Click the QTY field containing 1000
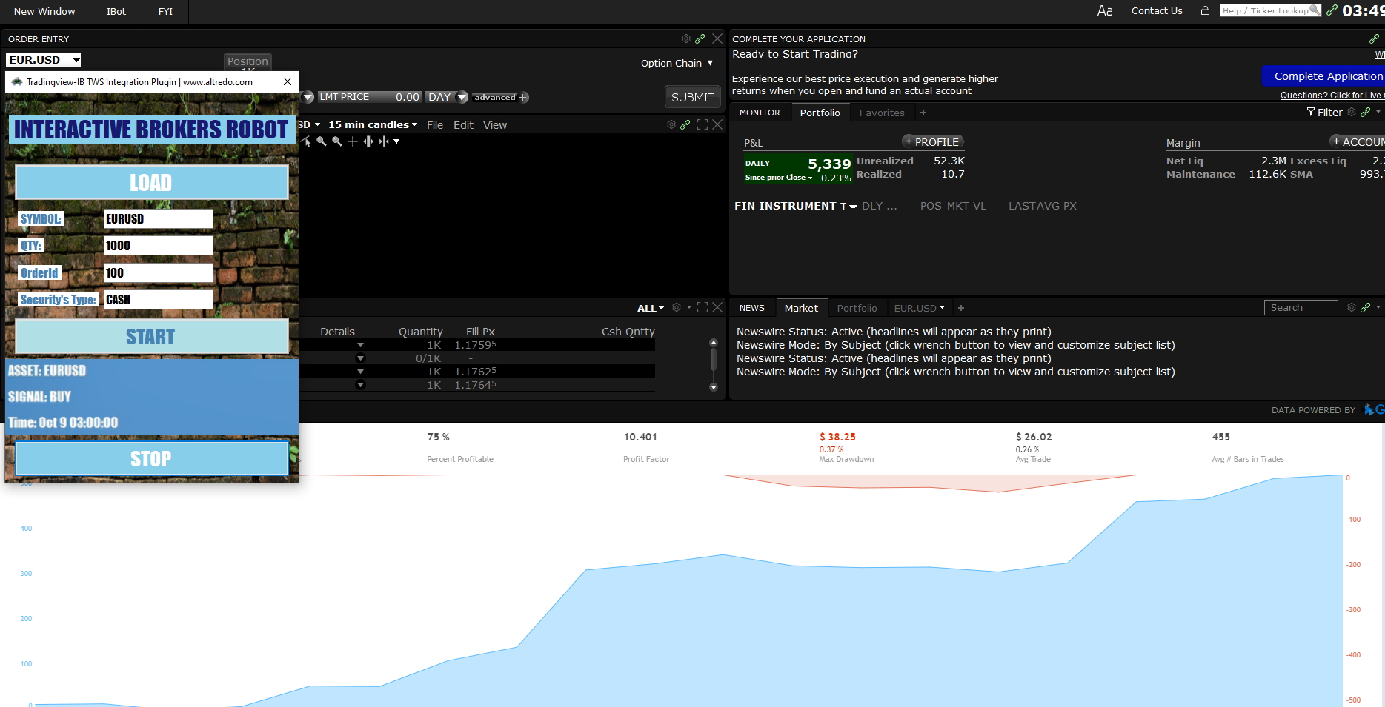 [x=158, y=245]
